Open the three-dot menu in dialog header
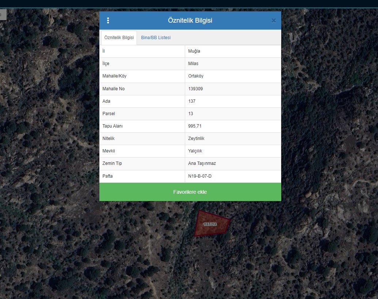Screen dimensions: 378x299 click(108, 20)
